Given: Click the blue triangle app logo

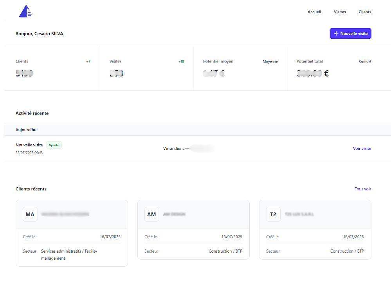Looking at the screenshot, I should click(x=25, y=12).
